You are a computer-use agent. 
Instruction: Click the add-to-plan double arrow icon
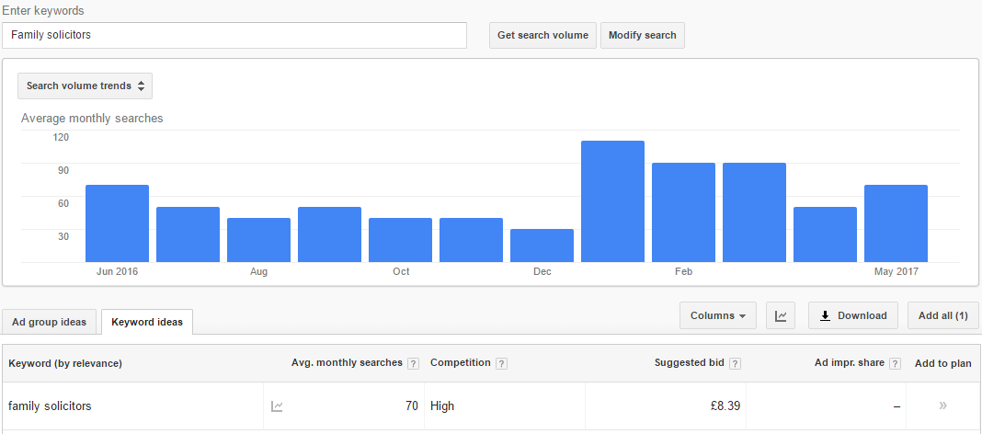942,405
